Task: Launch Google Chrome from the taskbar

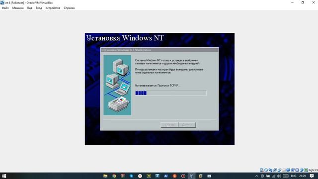Action: (x=114, y=176)
